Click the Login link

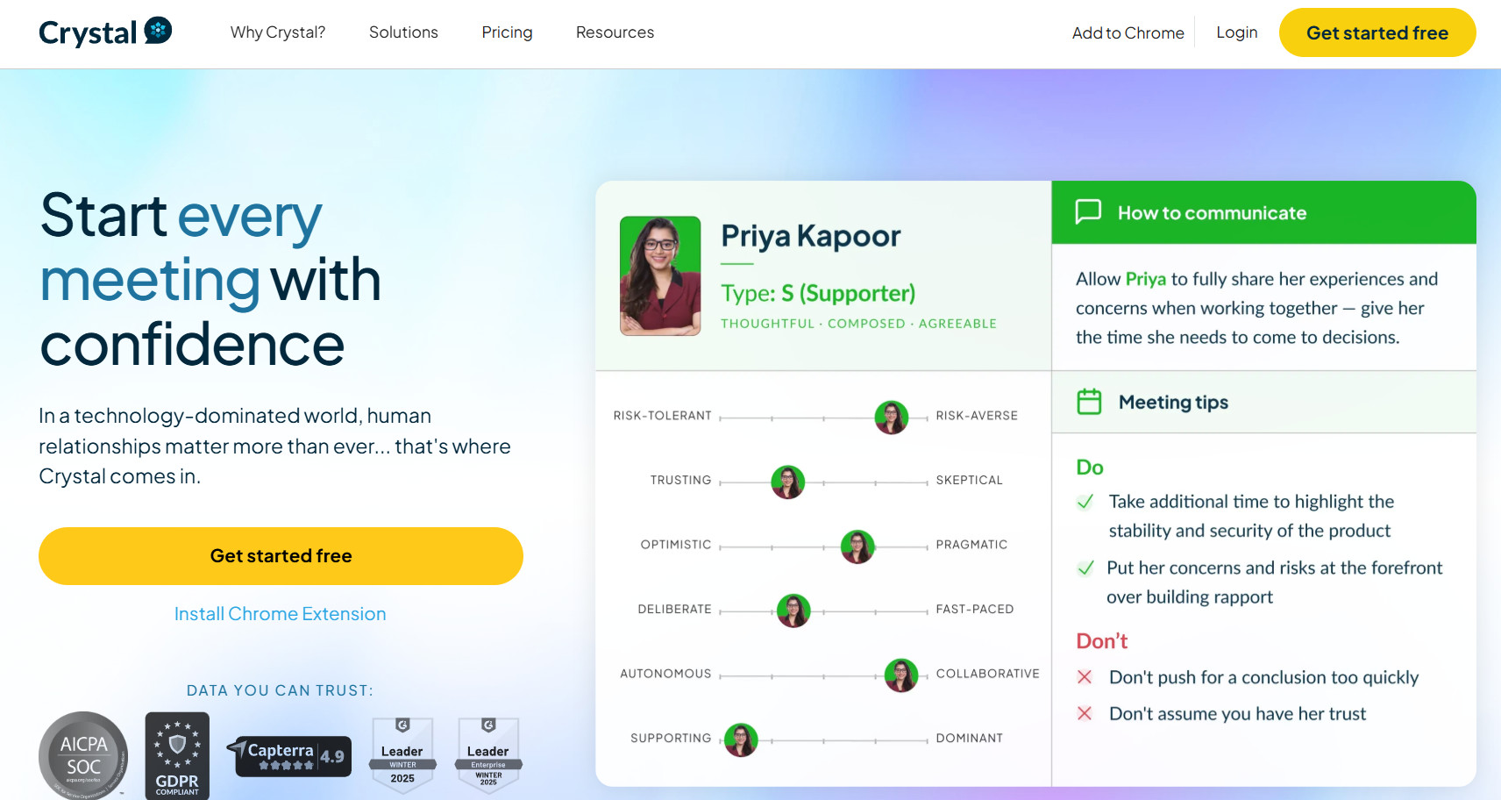[x=1236, y=32]
